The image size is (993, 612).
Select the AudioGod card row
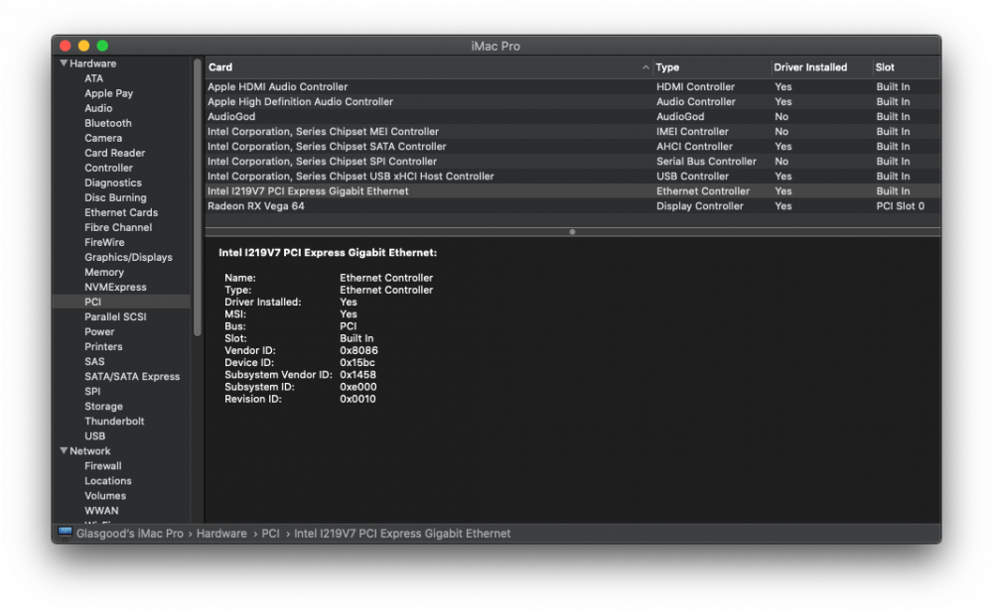tap(573, 116)
